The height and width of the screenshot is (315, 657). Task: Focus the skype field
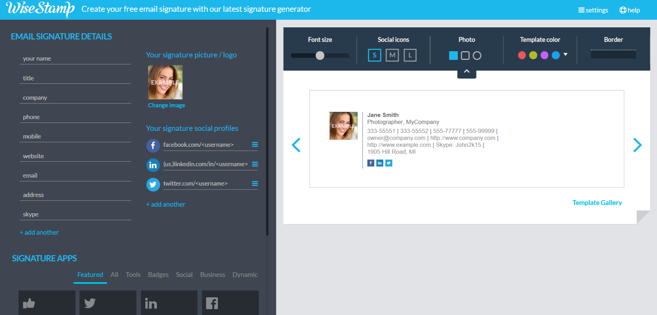click(75, 214)
